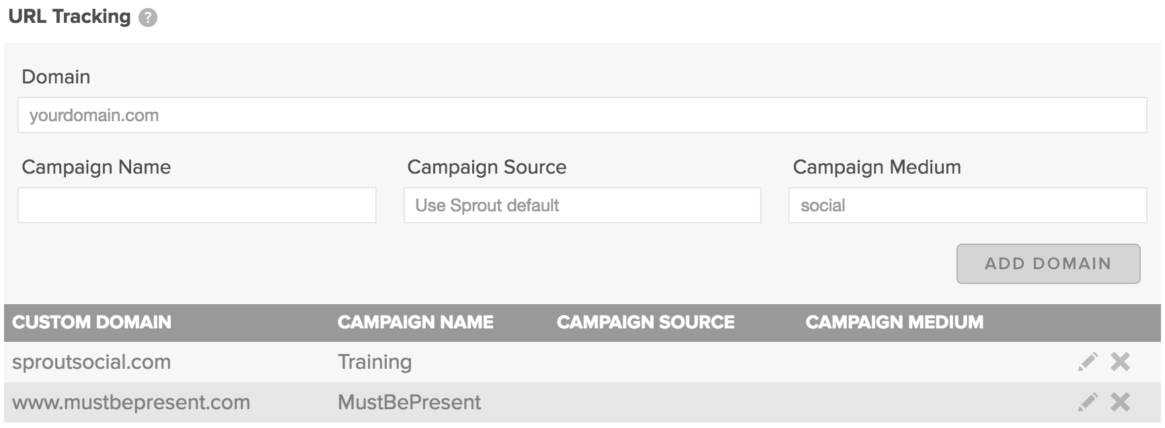The width and height of the screenshot is (1165, 428).
Task: Click the Campaign Name column header
Action: click(416, 322)
